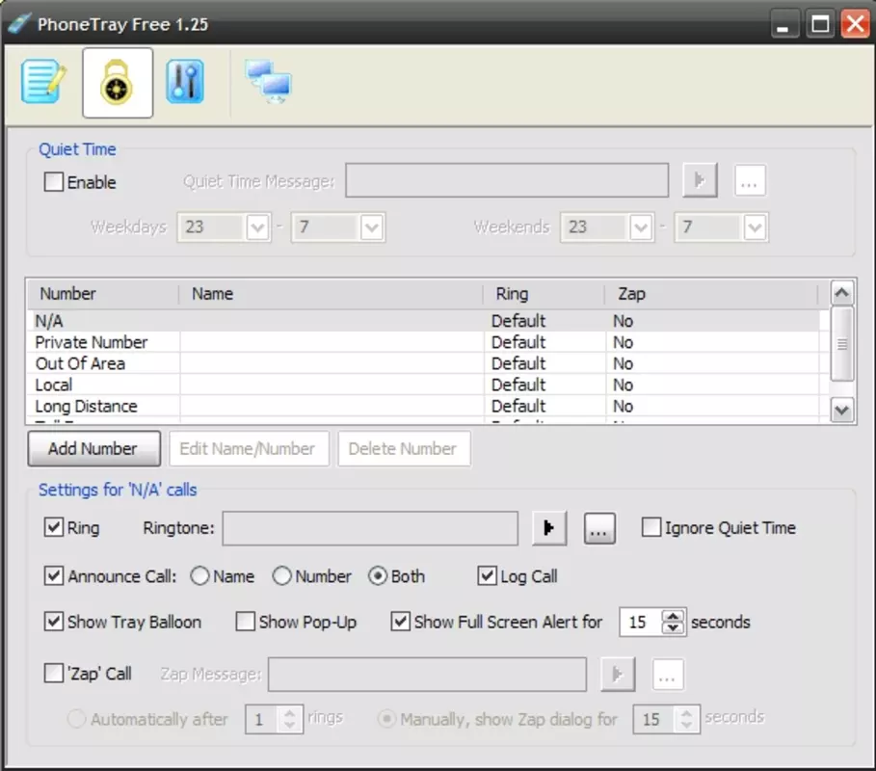Click the Ringtone input field

click(x=370, y=528)
